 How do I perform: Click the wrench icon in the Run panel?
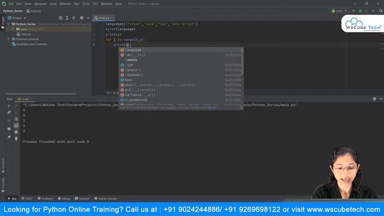pyautogui.click(x=9, y=112)
